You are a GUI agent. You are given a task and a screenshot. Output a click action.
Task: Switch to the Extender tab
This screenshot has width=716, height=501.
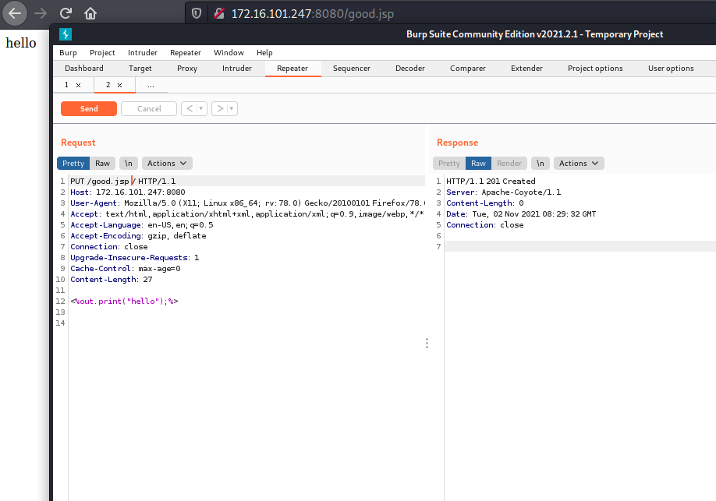coord(526,69)
